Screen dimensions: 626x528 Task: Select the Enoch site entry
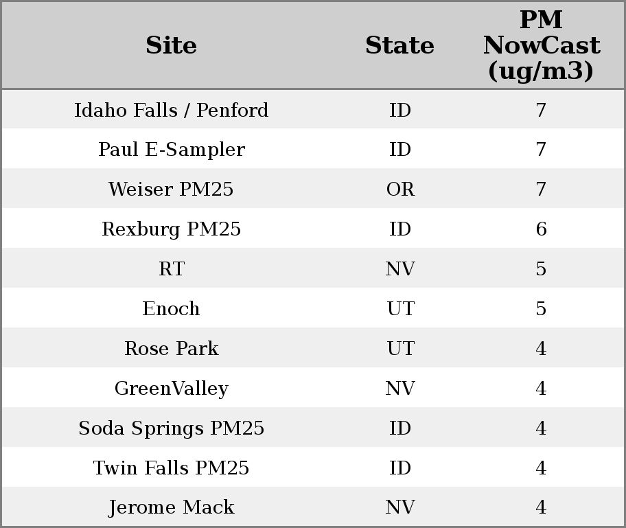point(171,309)
